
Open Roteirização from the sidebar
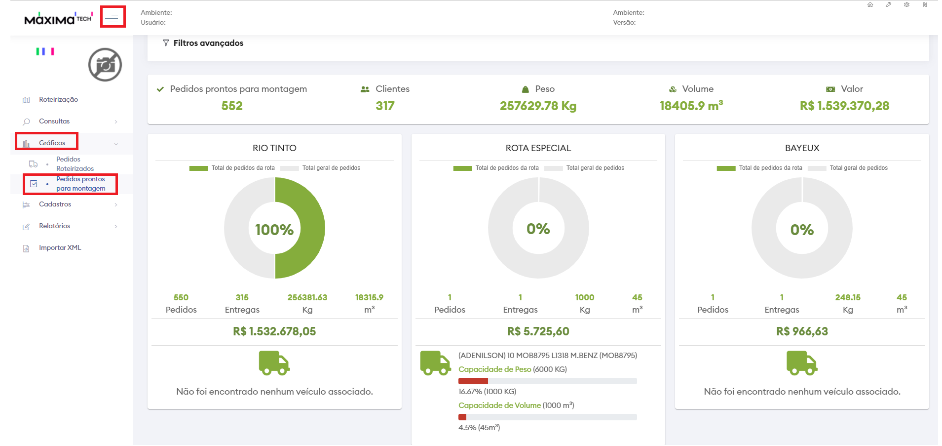(58, 99)
